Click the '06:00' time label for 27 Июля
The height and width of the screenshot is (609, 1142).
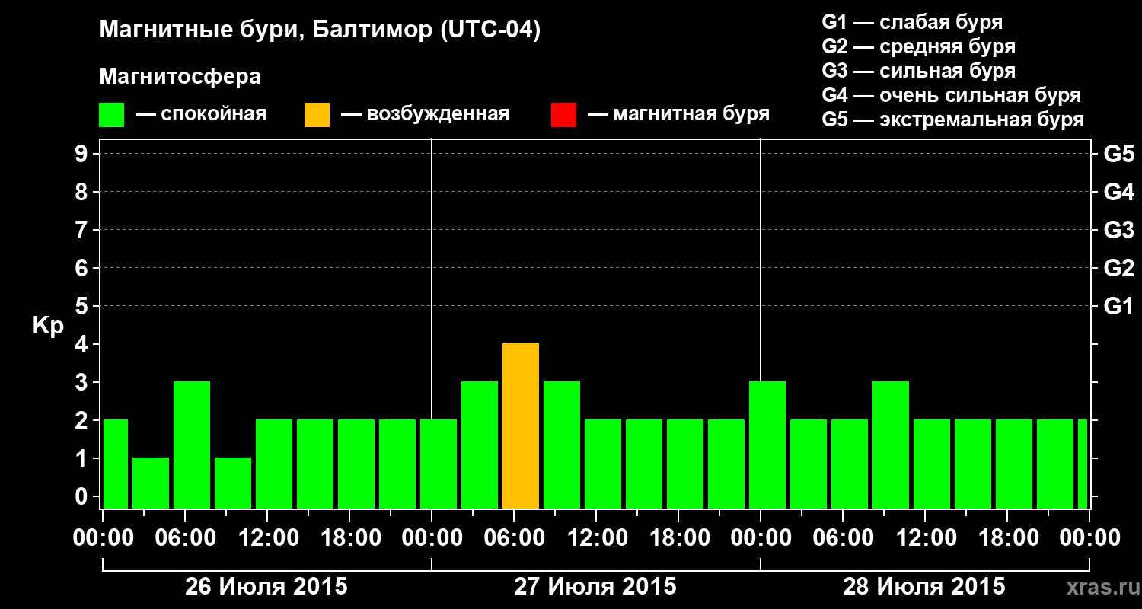point(514,538)
